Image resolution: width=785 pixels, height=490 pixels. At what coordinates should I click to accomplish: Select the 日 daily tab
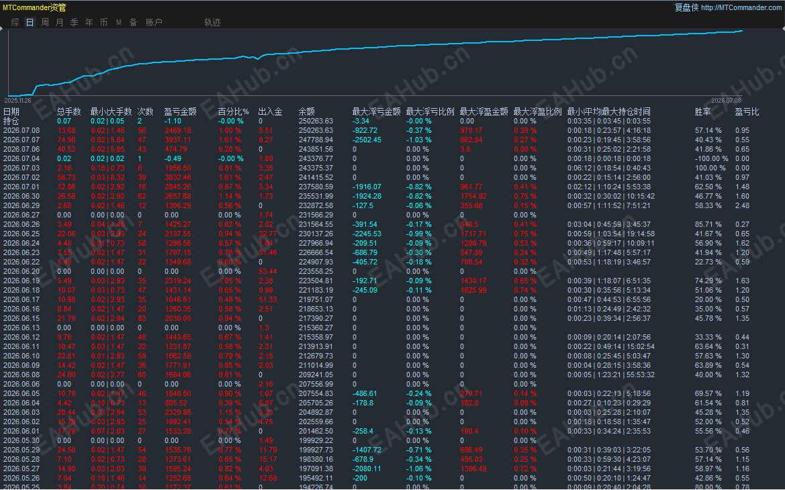(30, 22)
